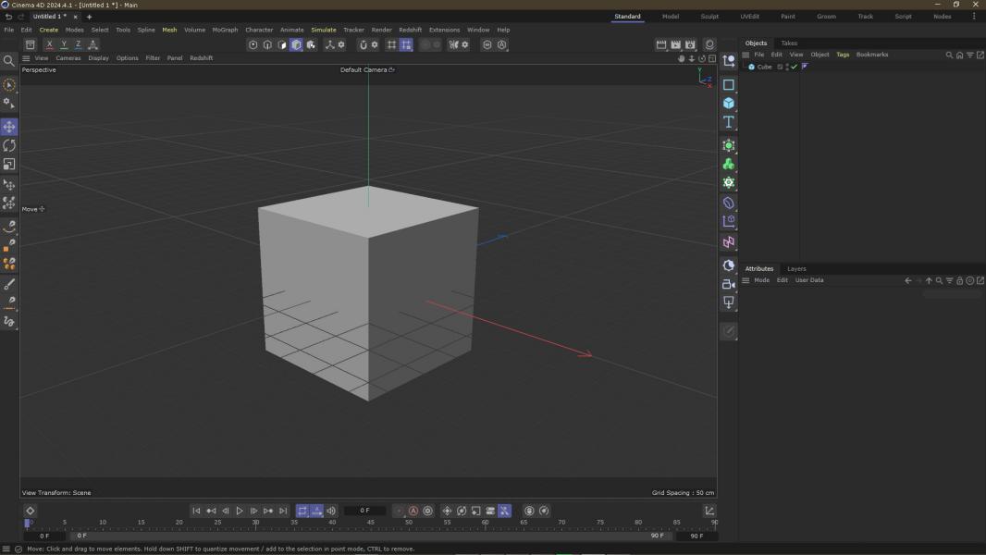This screenshot has width=986, height=555.
Task: Switch to the Layers tab
Action: (796, 269)
